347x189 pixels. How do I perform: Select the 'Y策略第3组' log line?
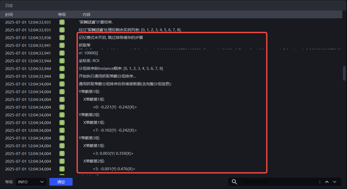coord(89,138)
